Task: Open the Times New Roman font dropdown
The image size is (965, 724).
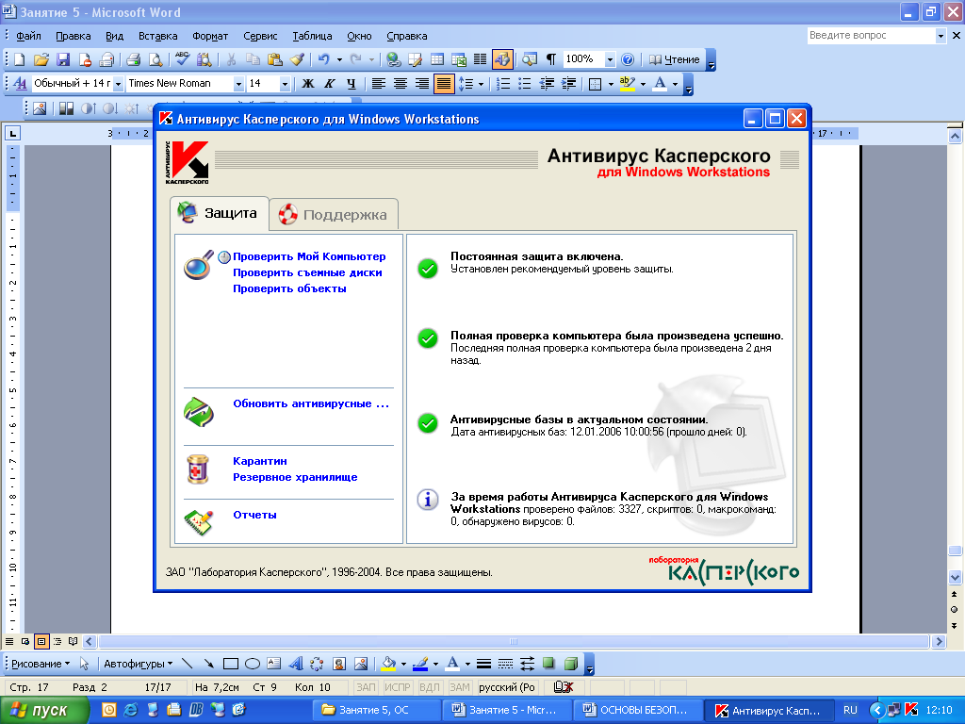Action: pos(238,84)
